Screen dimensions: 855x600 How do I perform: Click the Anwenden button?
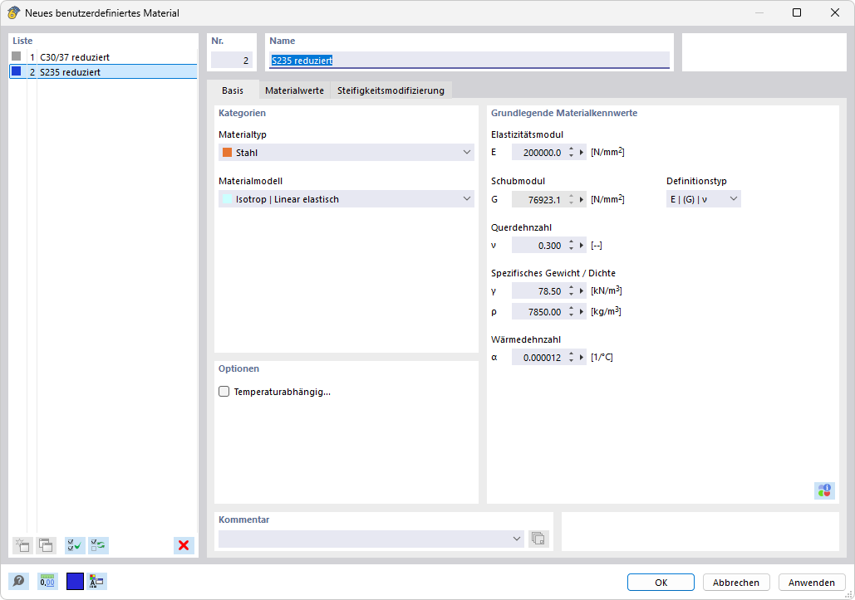(x=811, y=582)
